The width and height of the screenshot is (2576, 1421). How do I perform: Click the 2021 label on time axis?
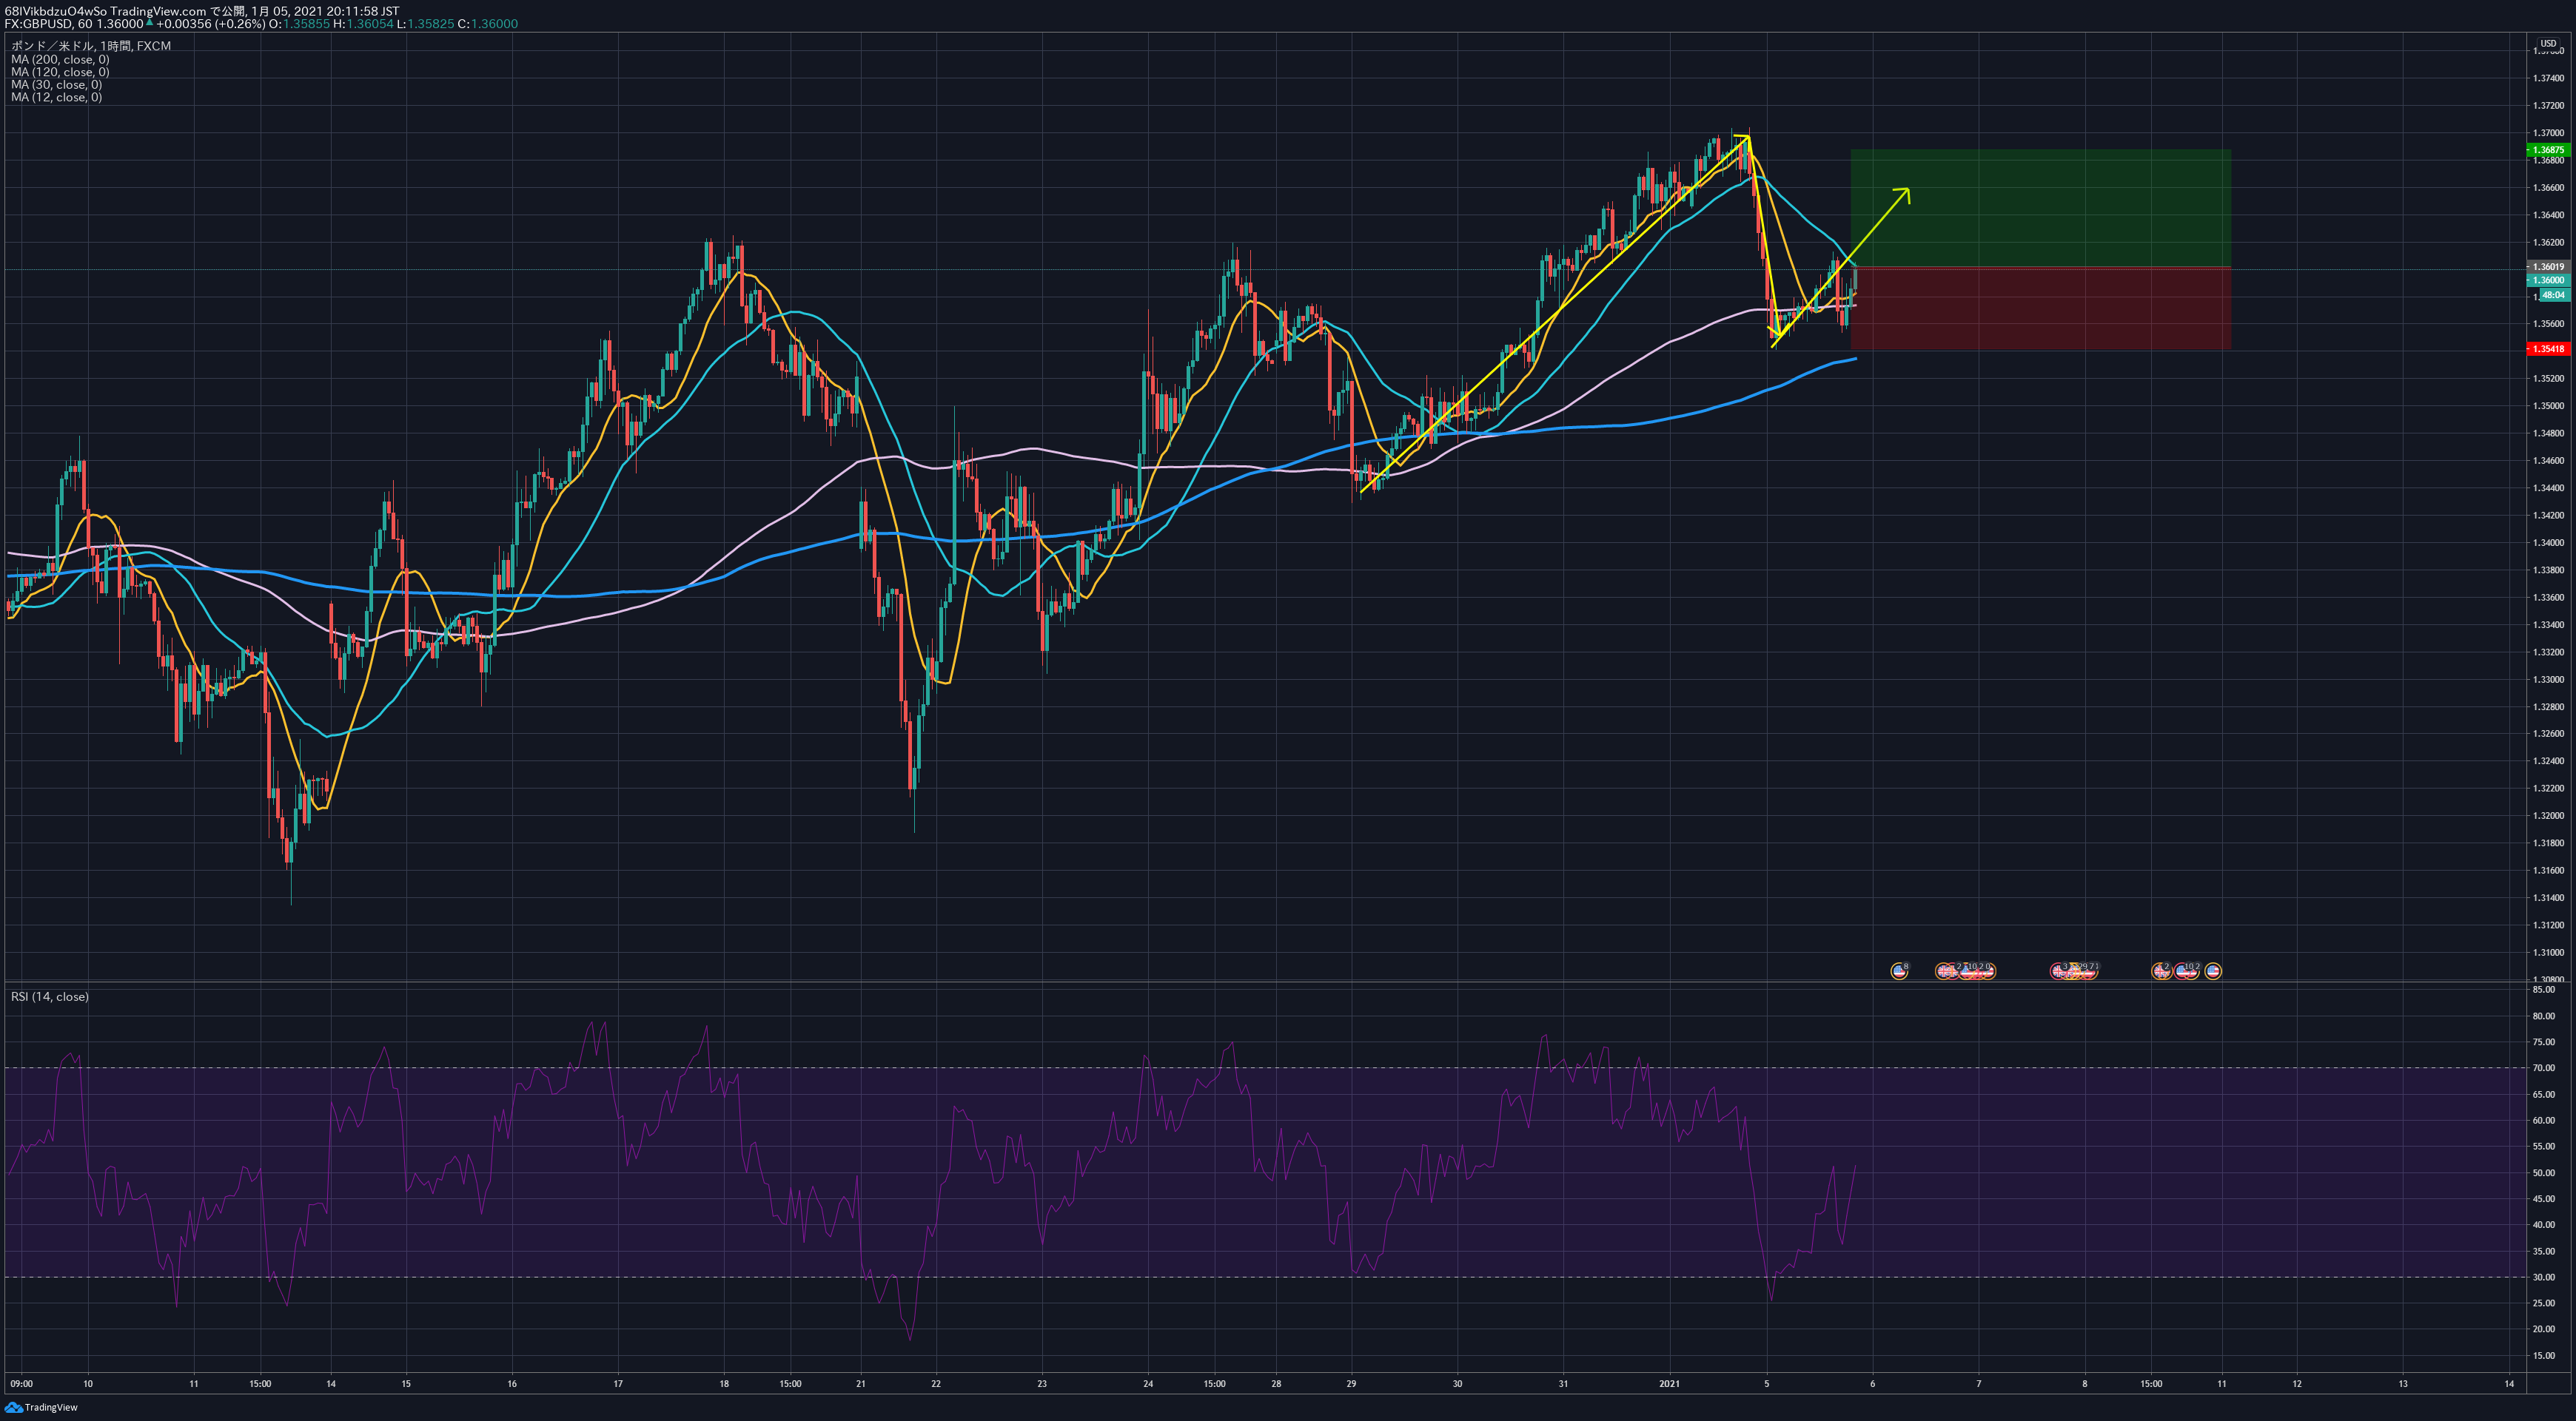coord(1669,1384)
